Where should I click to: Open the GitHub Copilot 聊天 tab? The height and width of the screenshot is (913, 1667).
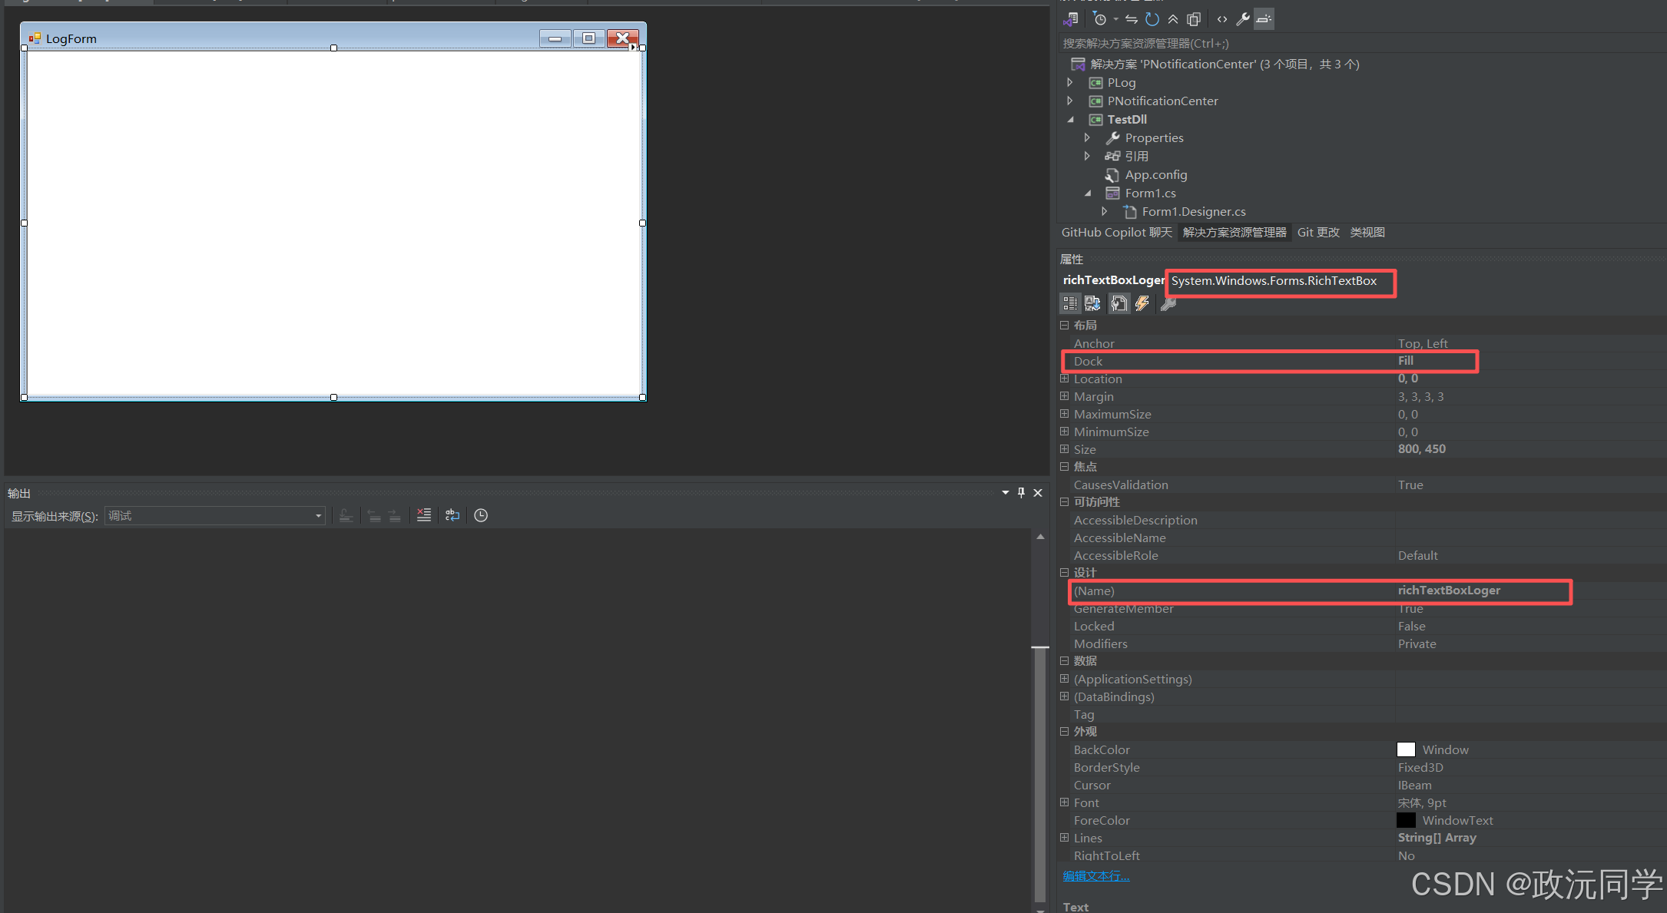point(1116,233)
